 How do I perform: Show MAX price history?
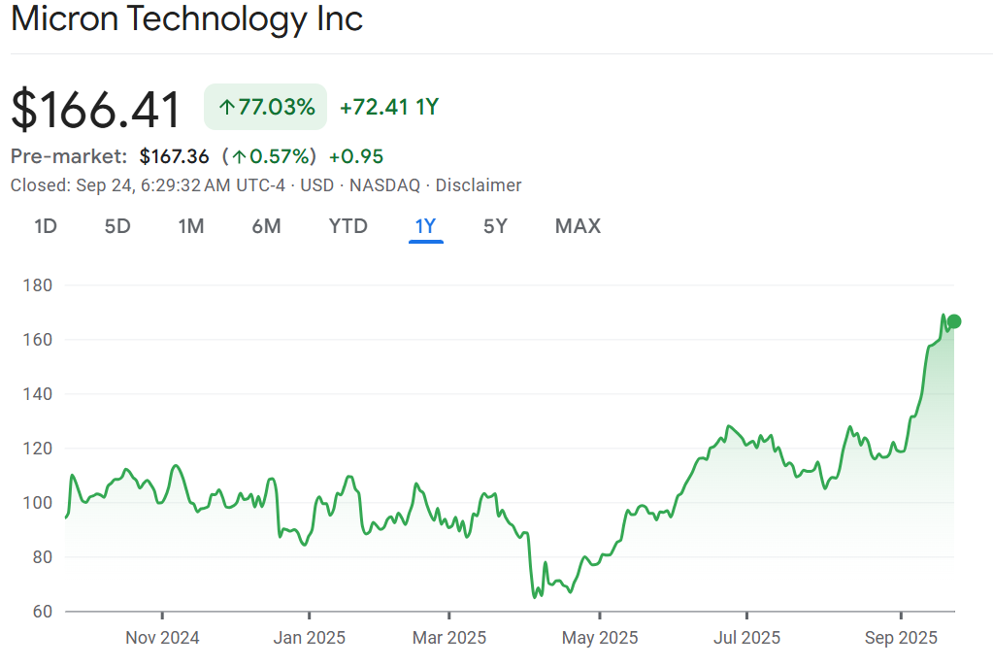coord(578,226)
